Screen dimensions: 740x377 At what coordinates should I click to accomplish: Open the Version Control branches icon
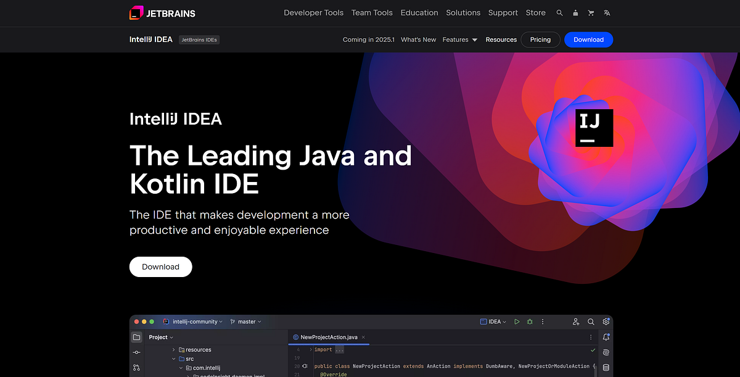[x=136, y=368]
